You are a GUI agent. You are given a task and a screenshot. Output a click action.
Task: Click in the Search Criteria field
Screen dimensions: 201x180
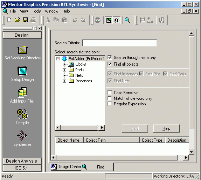119,43
